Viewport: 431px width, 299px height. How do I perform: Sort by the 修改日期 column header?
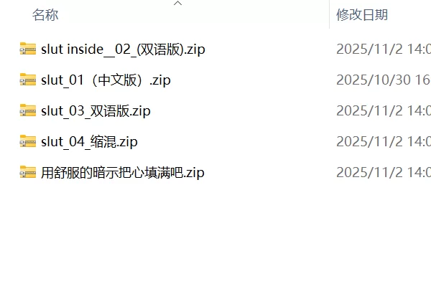coord(362,15)
